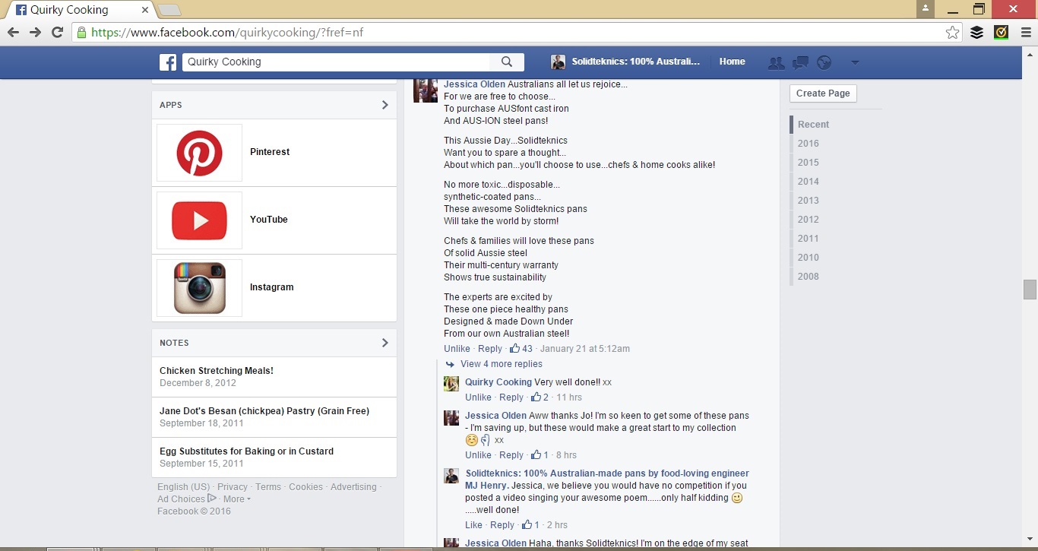This screenshot has width=1038, height=551.
Task: Click the Pinterest app label
Action: (270, 152)
